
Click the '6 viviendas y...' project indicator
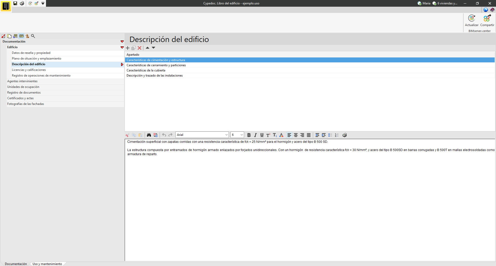[x=445, y=3]
